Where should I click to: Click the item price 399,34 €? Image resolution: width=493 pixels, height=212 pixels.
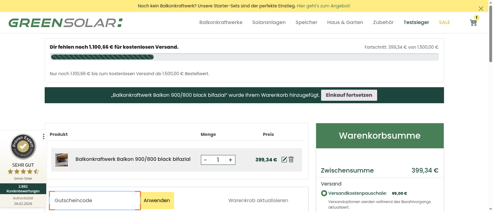click(x=266, y=160)
